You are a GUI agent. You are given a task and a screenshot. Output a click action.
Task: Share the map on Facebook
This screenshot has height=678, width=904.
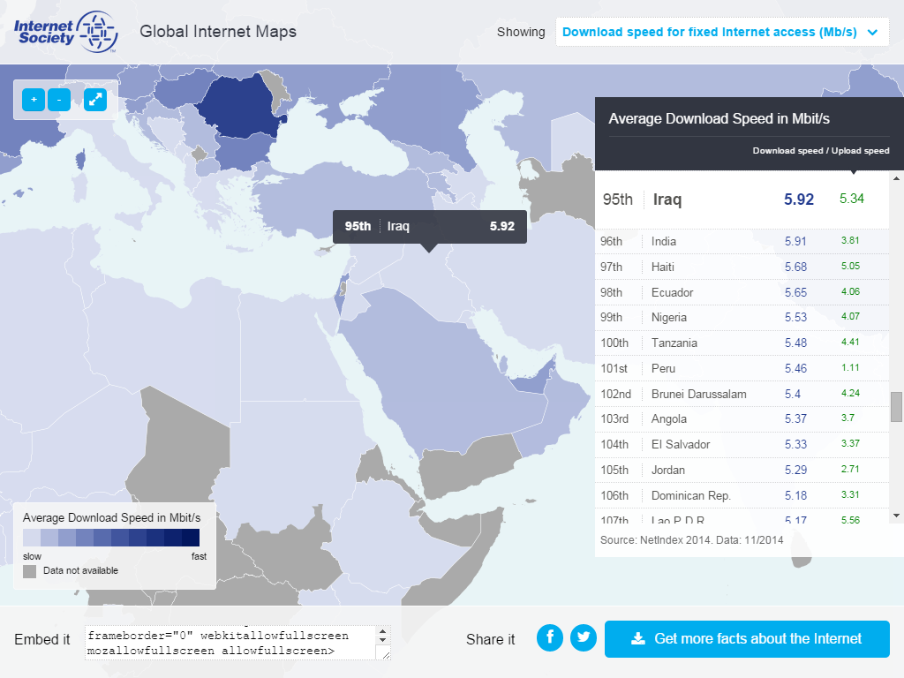(x=549, y=637)
